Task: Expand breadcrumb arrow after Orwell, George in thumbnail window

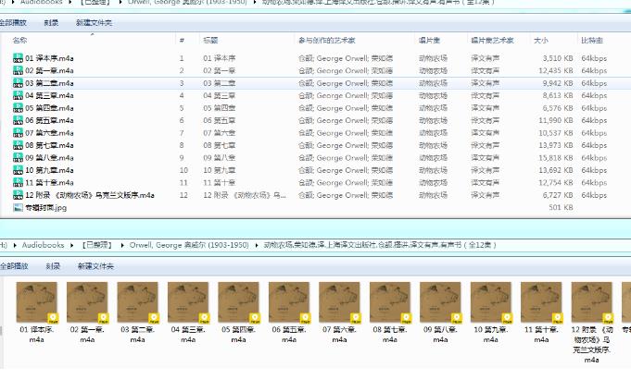Action: point(257,245)
